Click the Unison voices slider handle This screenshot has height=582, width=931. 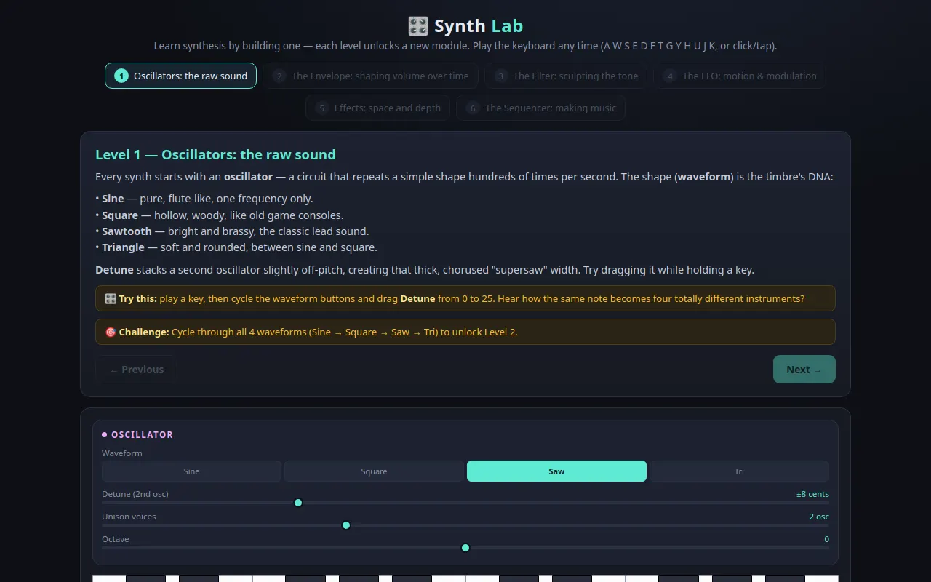pos(346,525)
